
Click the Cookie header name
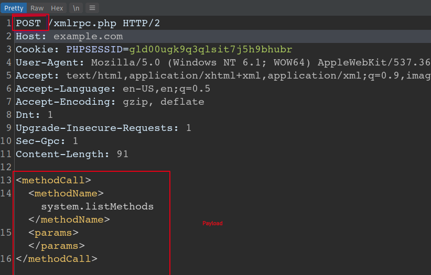click(37, 49)
